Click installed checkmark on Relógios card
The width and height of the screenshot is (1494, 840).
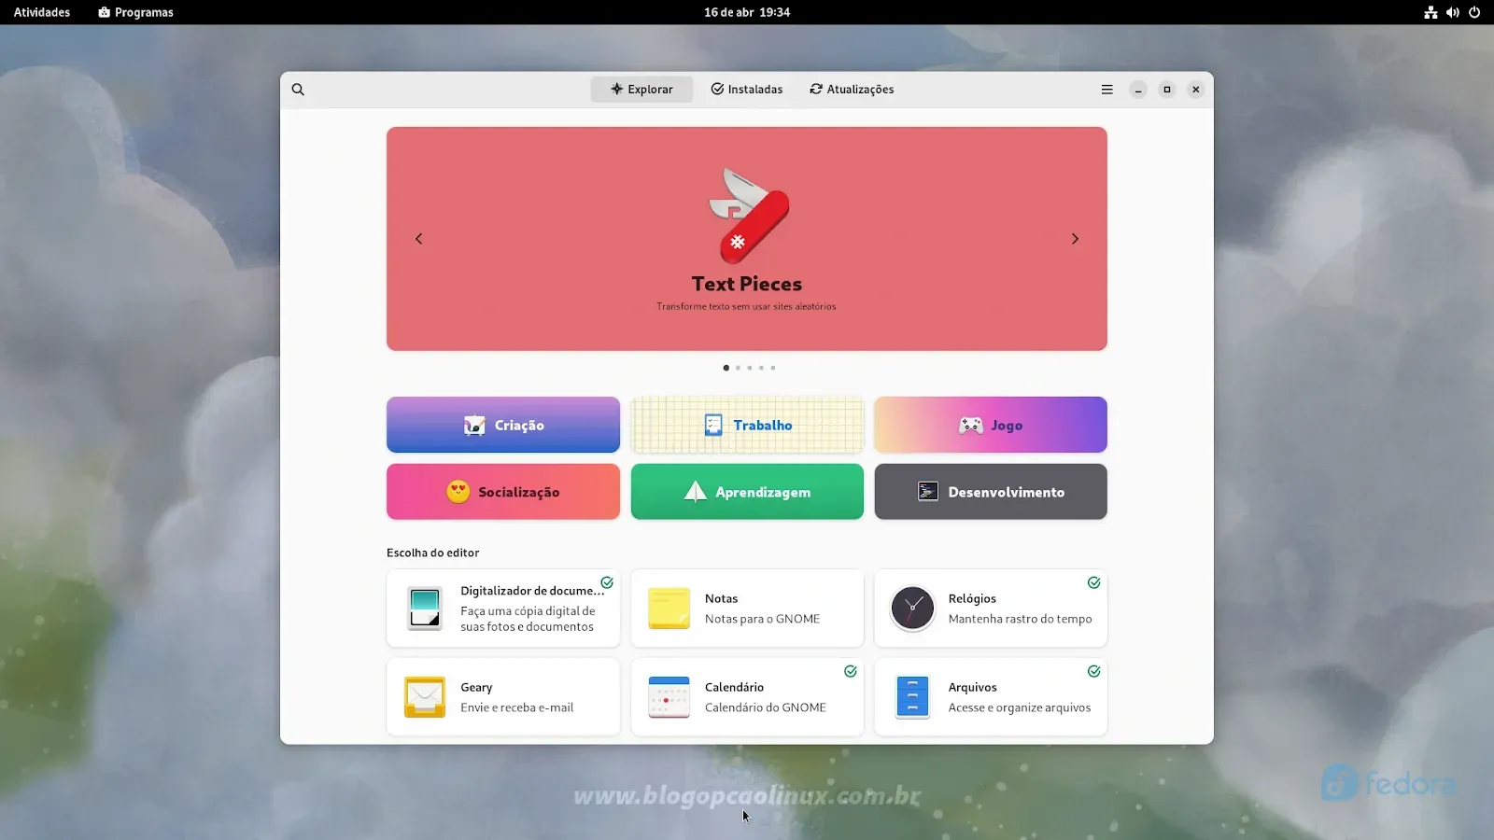click(x=1093, y=582)
